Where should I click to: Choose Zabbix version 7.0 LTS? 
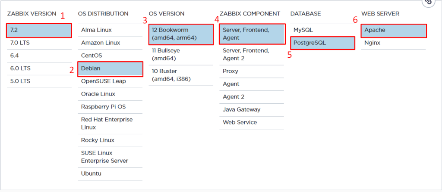[x=39, y=43]
